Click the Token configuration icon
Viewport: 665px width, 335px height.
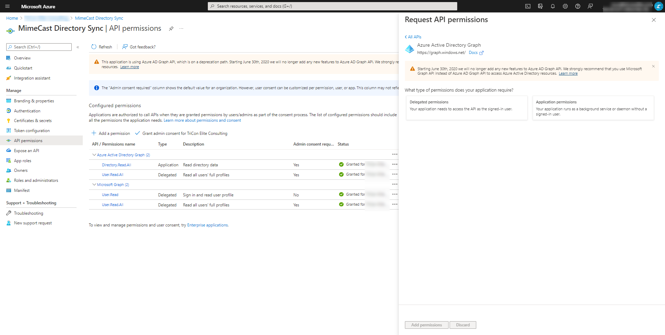click(x=9, y=131)
